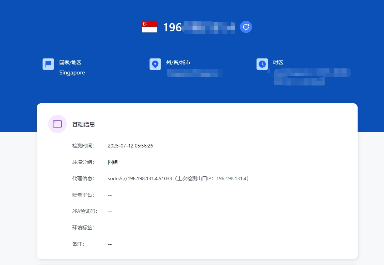
Task: Click the '检测时间:' label
Action: click(x=83, y=146)
